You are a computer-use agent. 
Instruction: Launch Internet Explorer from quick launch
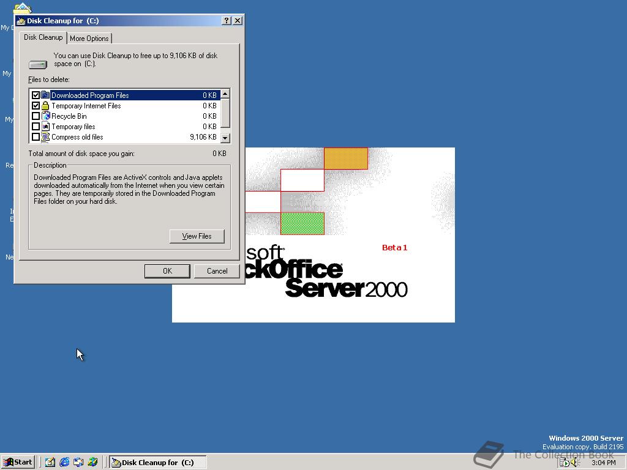click(x=64, y=462)
